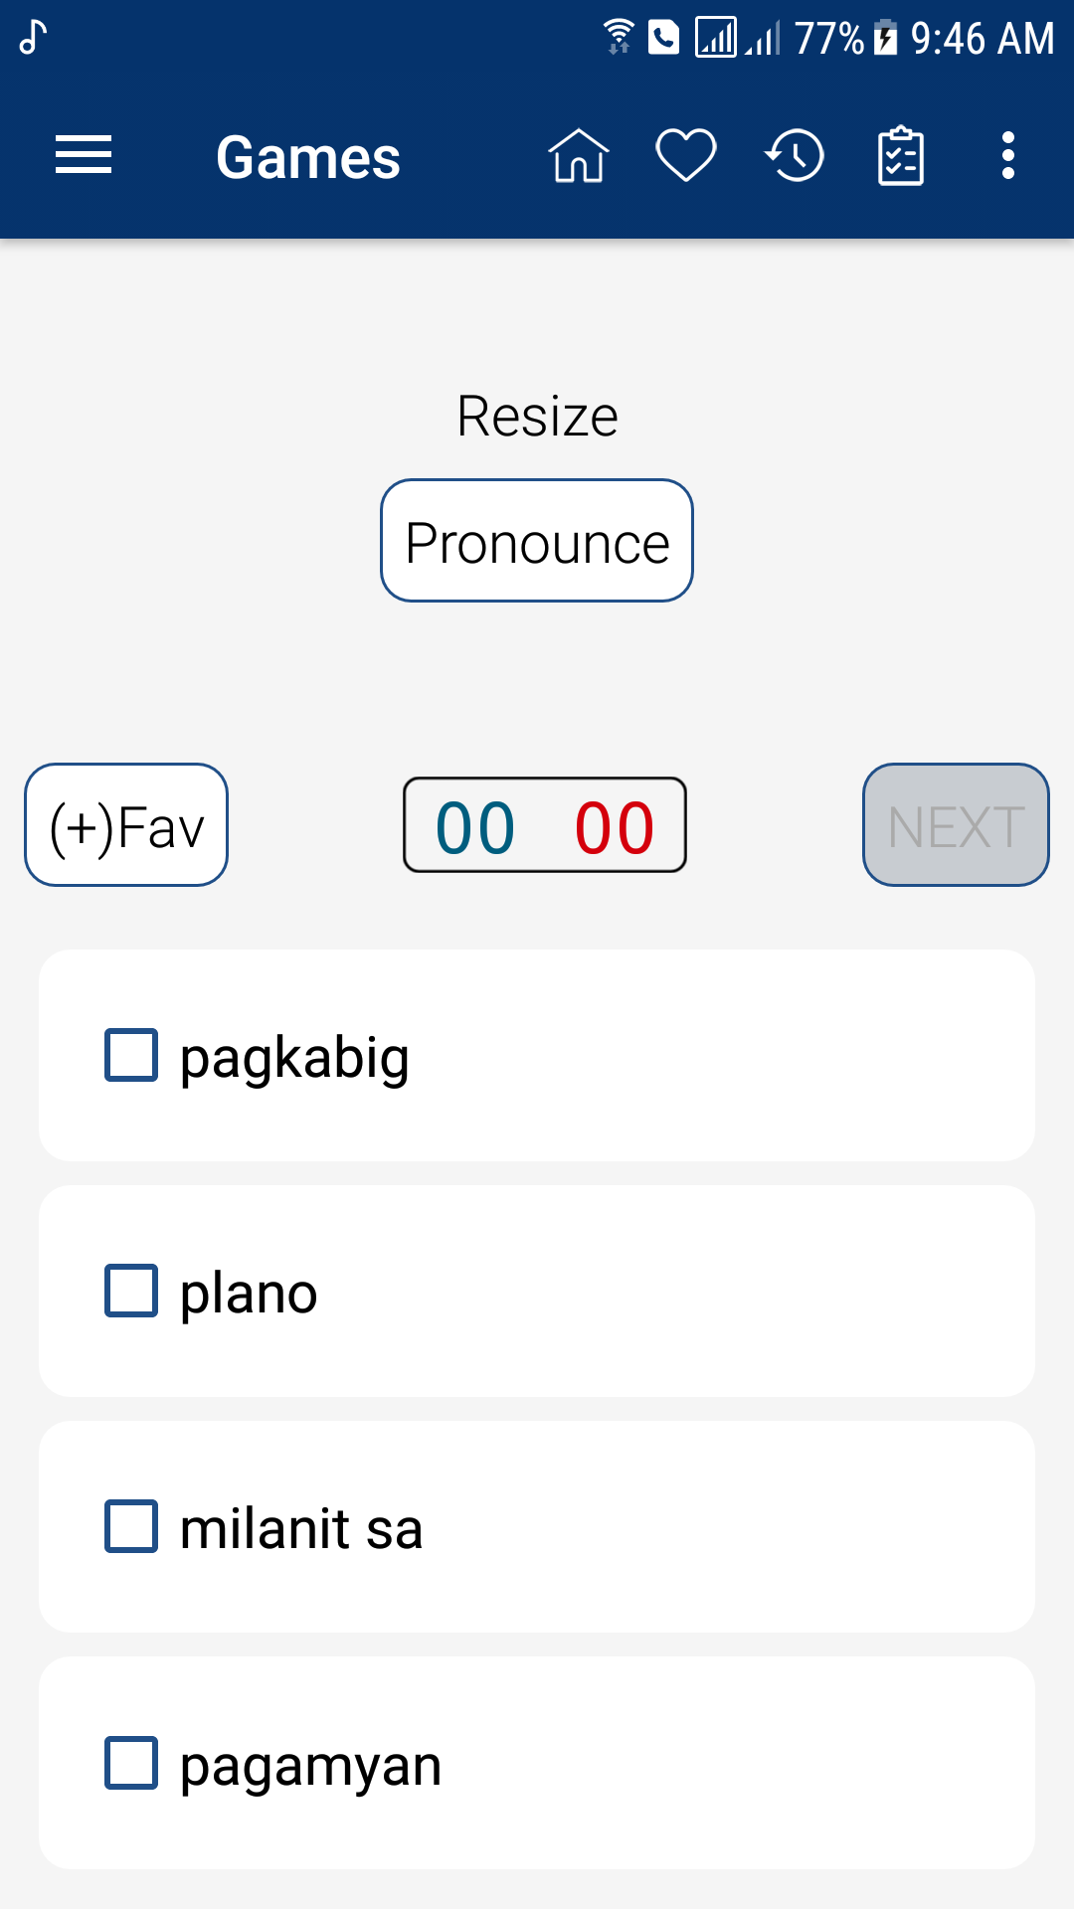1074x1909 pixels.
Task: Tap the Games title
Action: point(308,157)
